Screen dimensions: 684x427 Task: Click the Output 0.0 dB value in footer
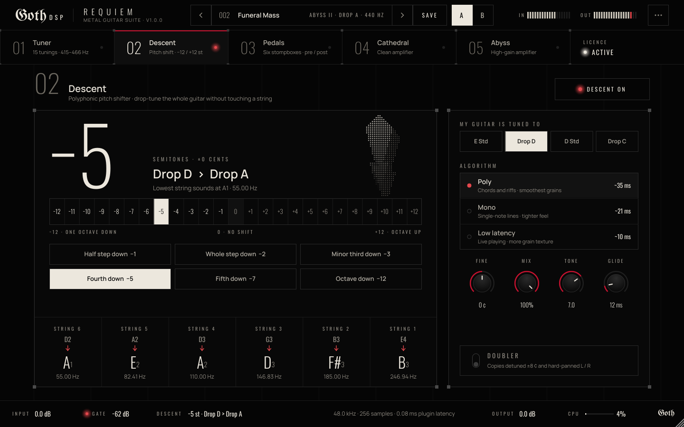tap(527, 414)
